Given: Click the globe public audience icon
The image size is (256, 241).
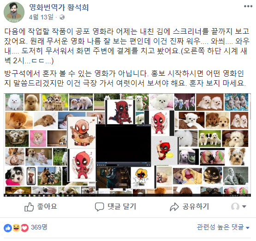Looking at the screenshot, I should (x=62, y=17).
